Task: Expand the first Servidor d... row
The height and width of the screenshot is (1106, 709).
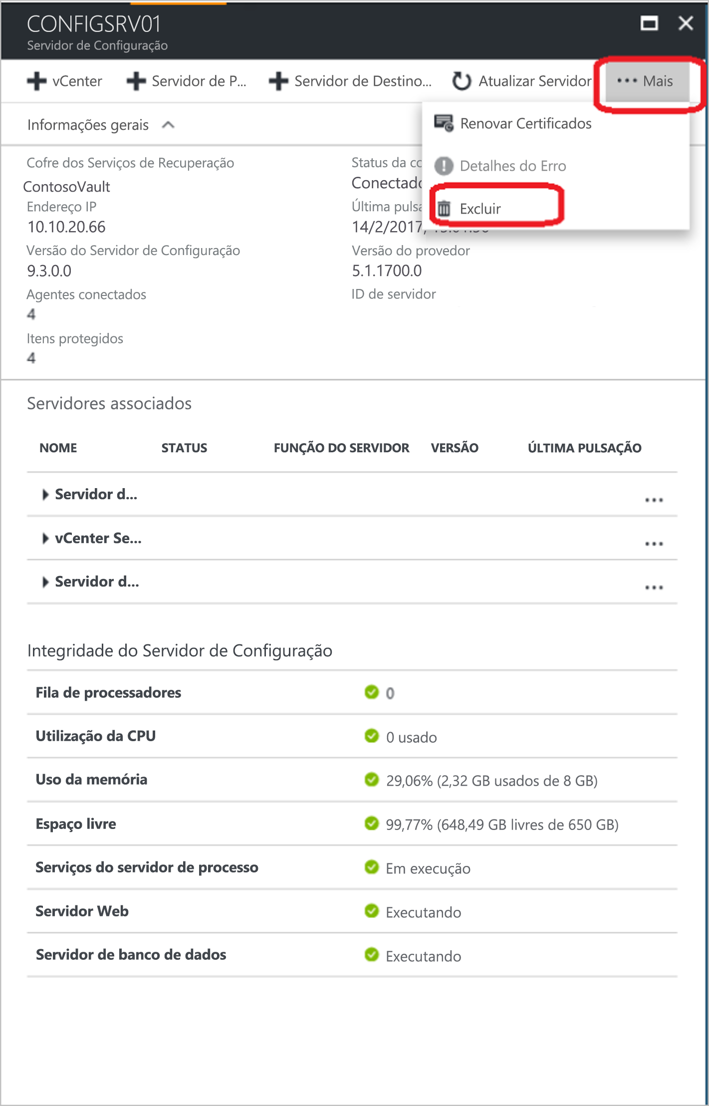Action: click(x=45, y=495)
